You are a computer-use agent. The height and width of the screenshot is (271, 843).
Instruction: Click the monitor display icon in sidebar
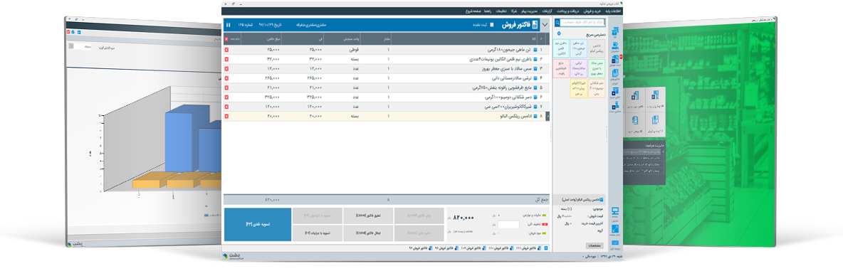point(615,211)
